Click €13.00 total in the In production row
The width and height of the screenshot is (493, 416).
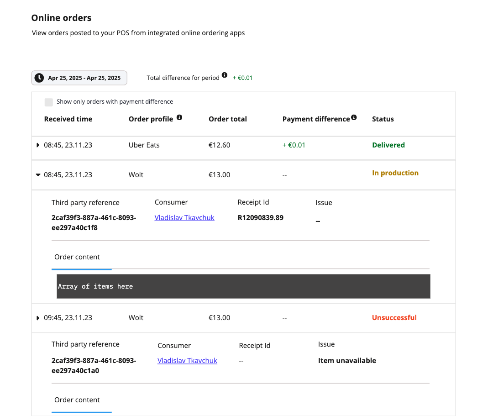click(219, 174)
